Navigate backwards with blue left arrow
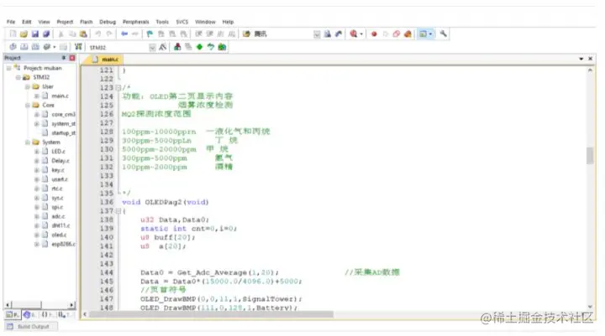The height and width of the screenshot is (336, 605). point(124,34)
